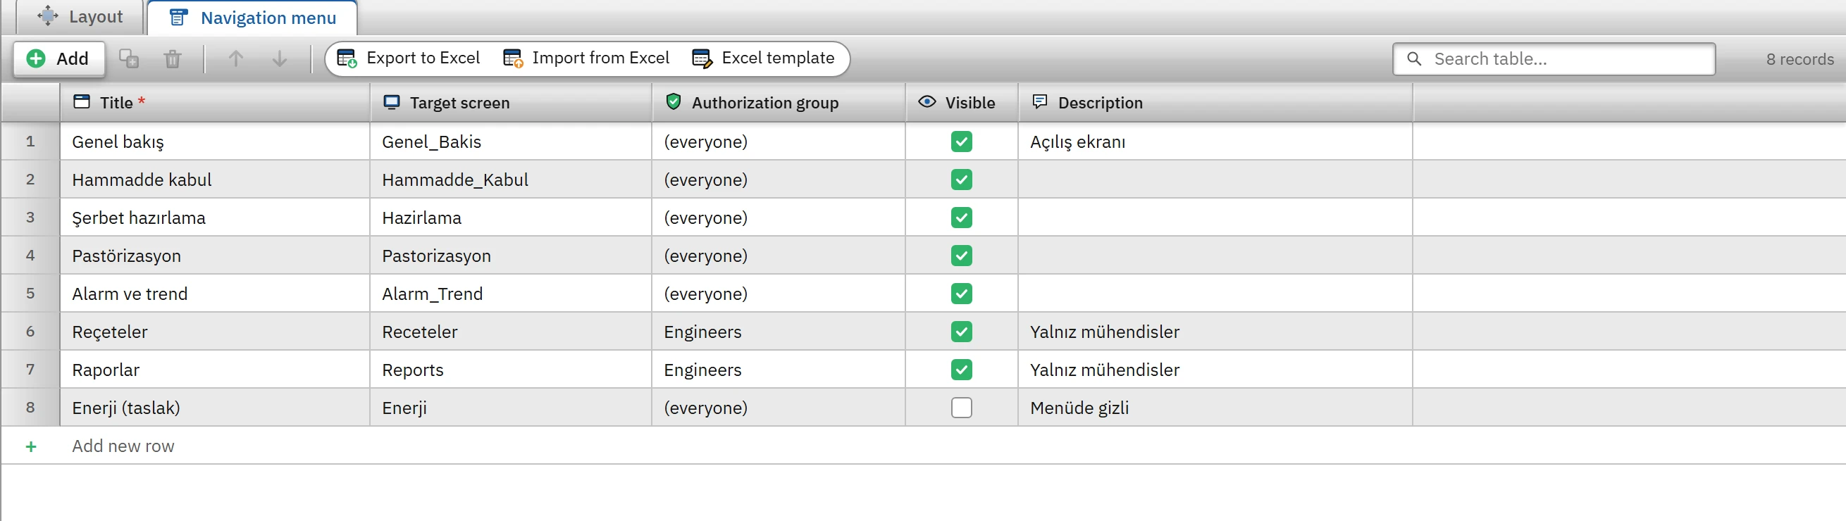The height and width of the screenshot is (521, 1846).
Task: Click the Engineers cell in Reçeteler row
Action: click(779, 332)
